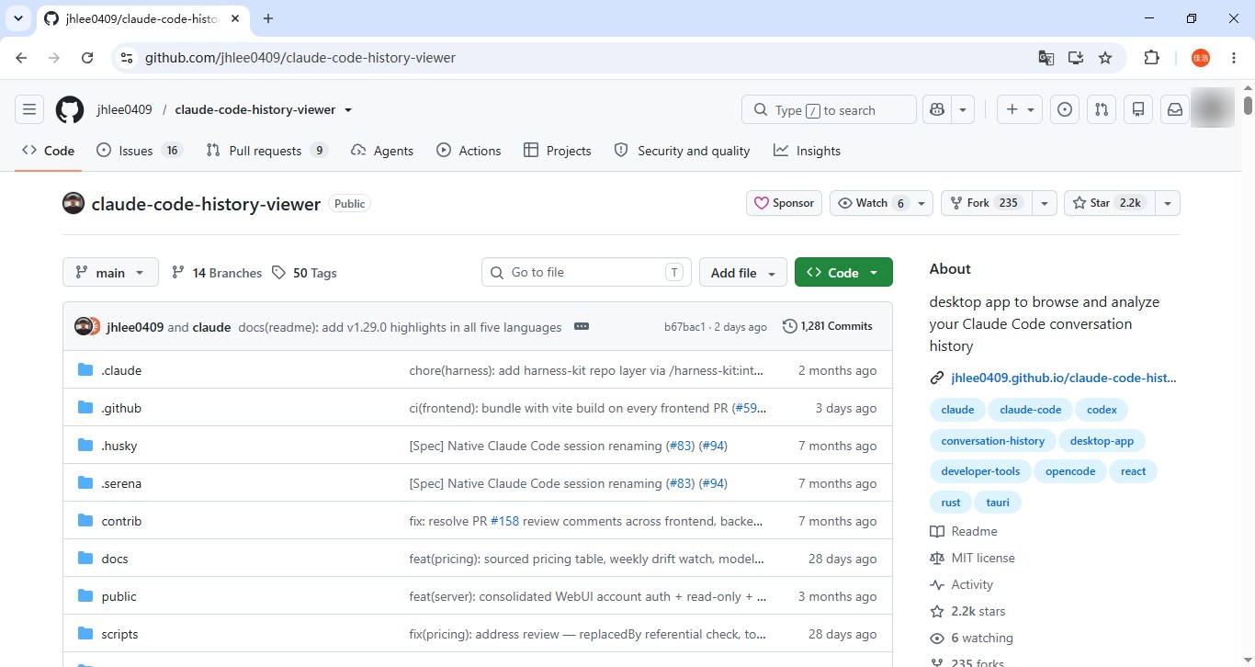Open the docs folder
Image resolution: width=1255 pixels, height=667 pixels.
point(115,559)
